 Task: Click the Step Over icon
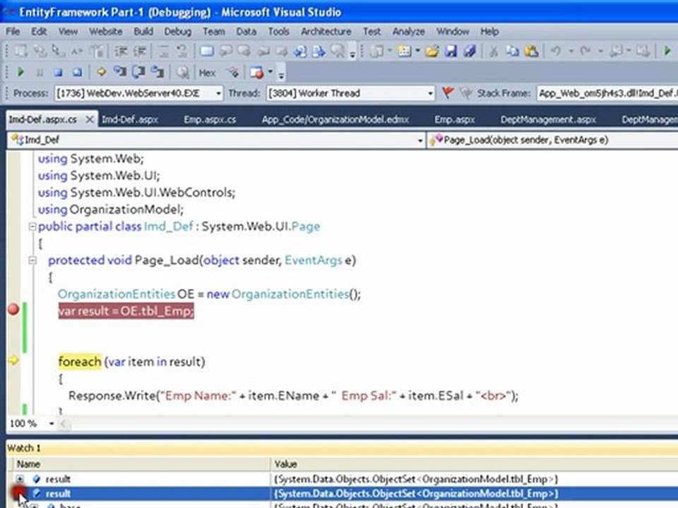pyautogui.click(x=138, y=72)
